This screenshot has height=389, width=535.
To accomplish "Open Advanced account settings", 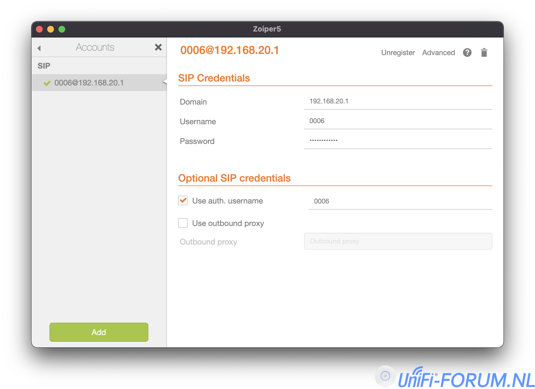I will point(438,53).
